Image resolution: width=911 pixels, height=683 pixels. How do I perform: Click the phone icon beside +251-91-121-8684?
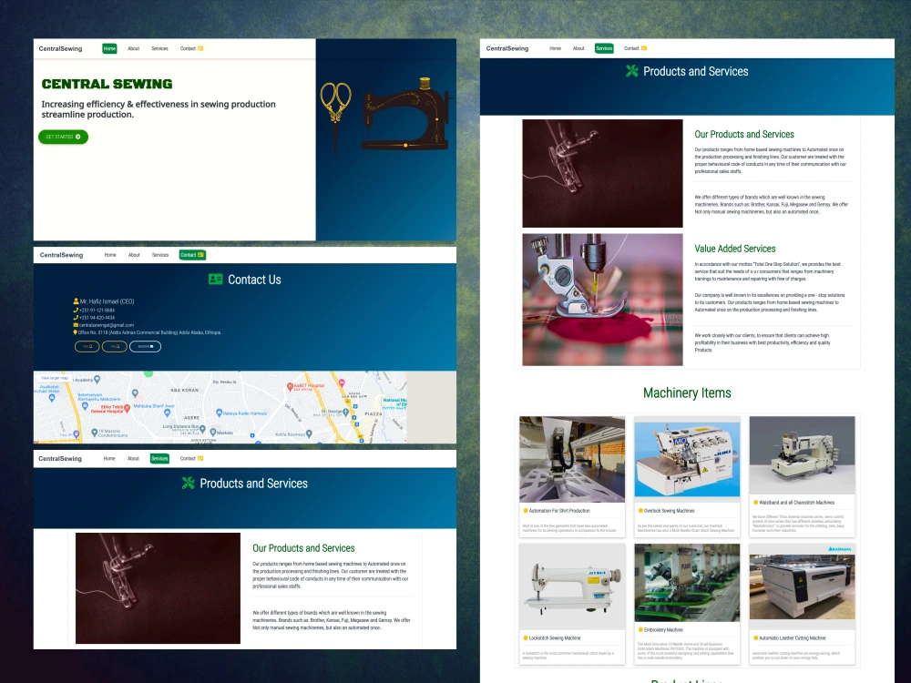(76, 311)
